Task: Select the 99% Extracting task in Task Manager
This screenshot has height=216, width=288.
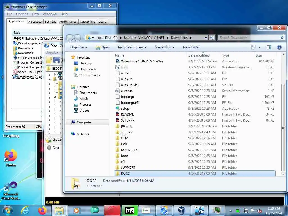Action: click(x=38, y=39)
